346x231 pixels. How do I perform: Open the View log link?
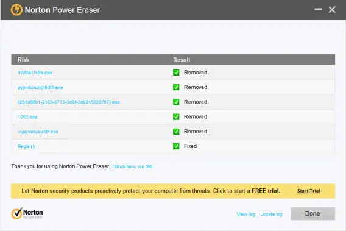pos(246,214)
